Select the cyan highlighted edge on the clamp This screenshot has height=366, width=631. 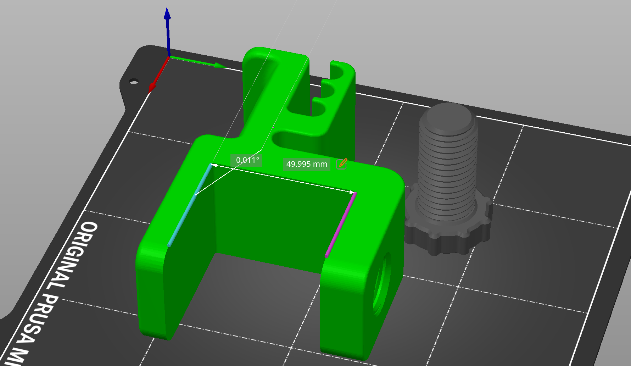190,205
